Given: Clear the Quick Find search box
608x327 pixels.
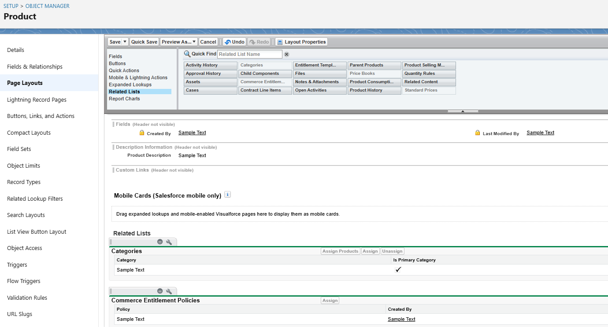Looking at the screenshot, I should point(286,54).
